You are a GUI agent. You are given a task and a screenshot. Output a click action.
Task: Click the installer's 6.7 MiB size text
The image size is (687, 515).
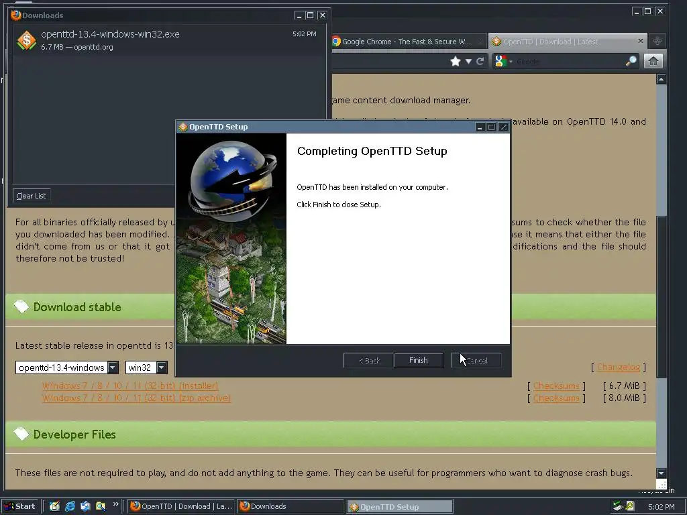[624, 386]
